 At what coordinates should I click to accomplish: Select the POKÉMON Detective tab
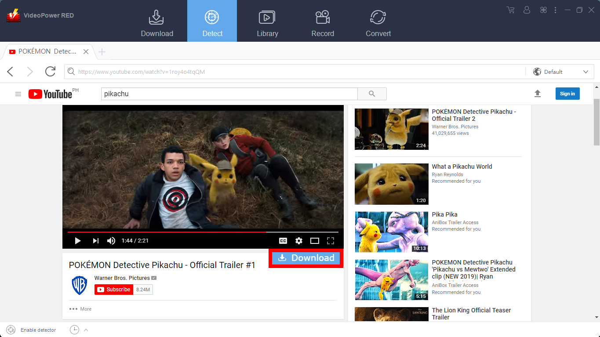46,51
